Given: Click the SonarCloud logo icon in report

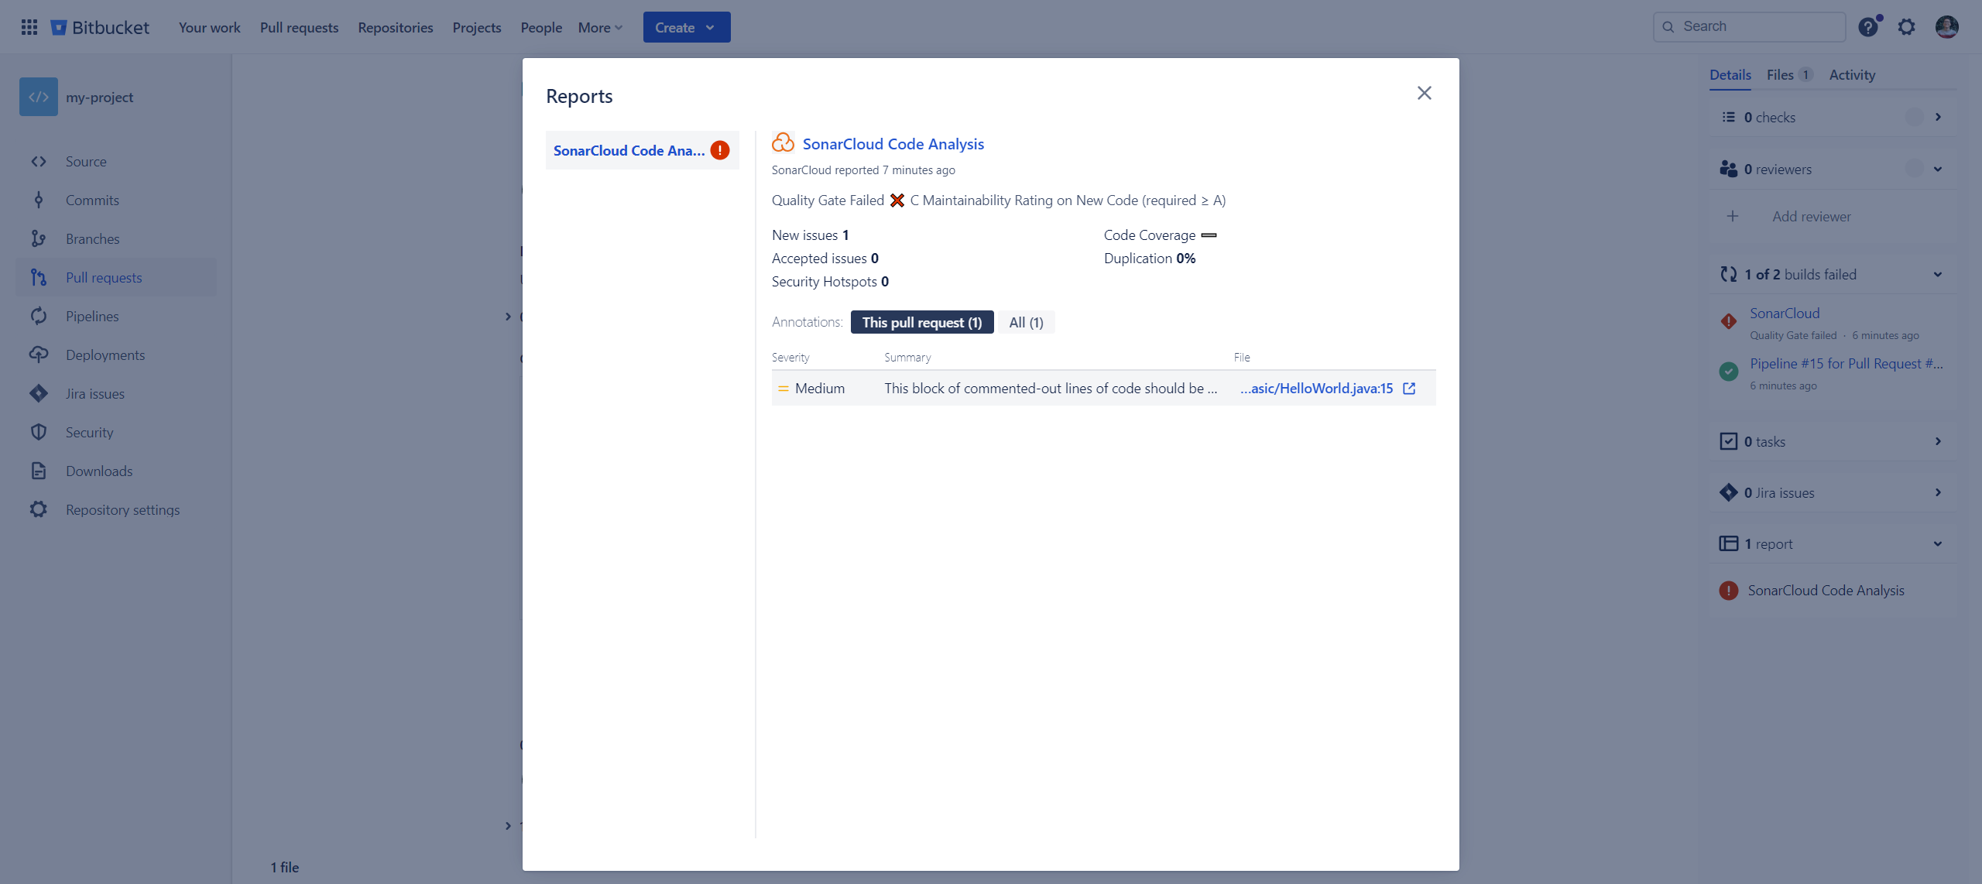Looking at the screenshot, I should 783,143.
